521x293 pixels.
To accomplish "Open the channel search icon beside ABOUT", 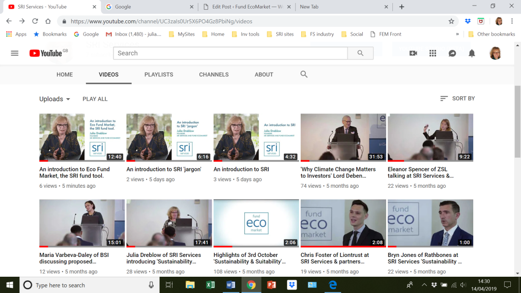I will click(x=304, y=74).
